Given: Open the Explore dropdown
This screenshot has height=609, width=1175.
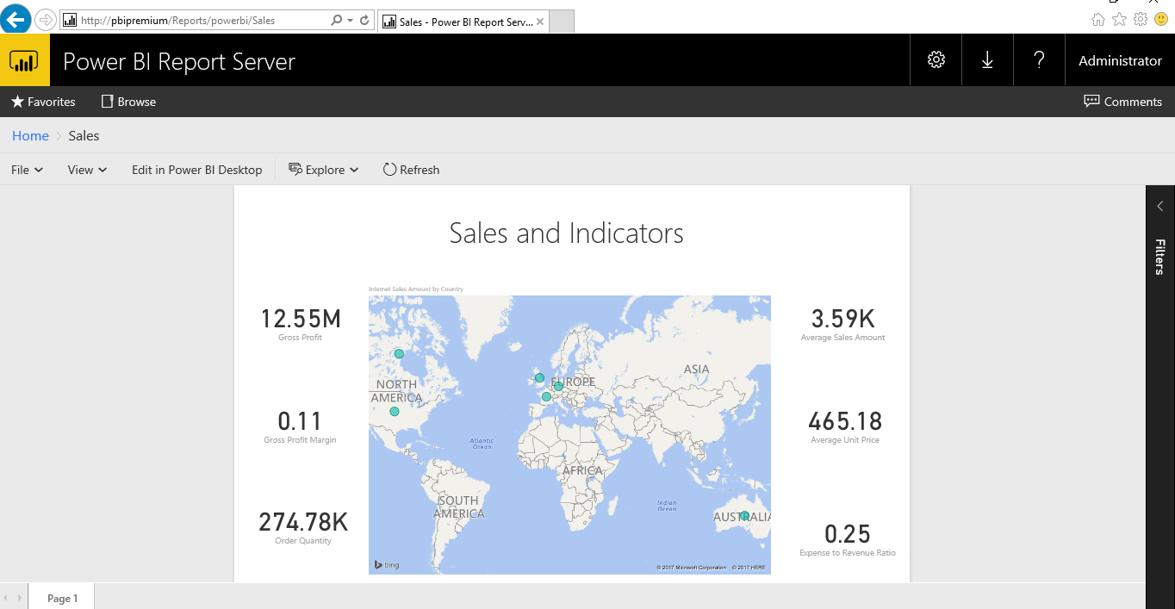Looking at the screenshot, I should [x=323, y=170].
